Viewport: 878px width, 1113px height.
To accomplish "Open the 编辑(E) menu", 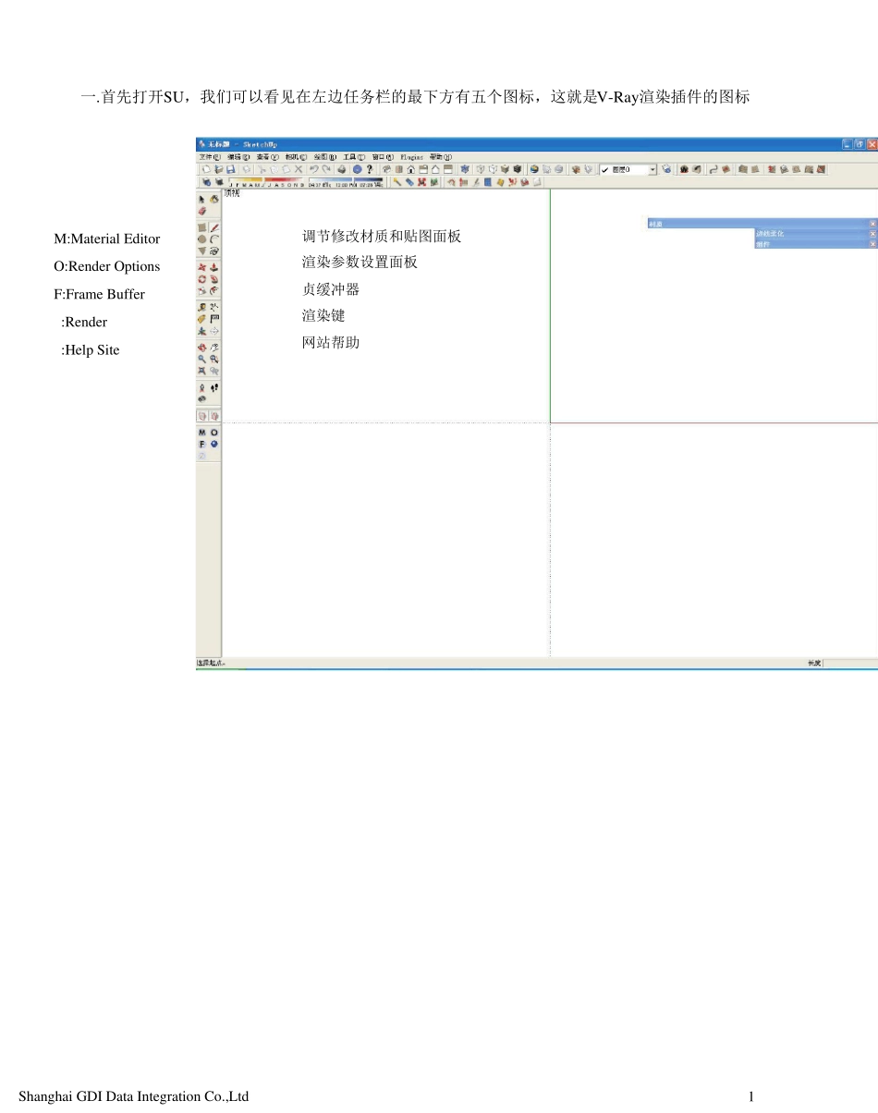I will click(x=239, y=157).
